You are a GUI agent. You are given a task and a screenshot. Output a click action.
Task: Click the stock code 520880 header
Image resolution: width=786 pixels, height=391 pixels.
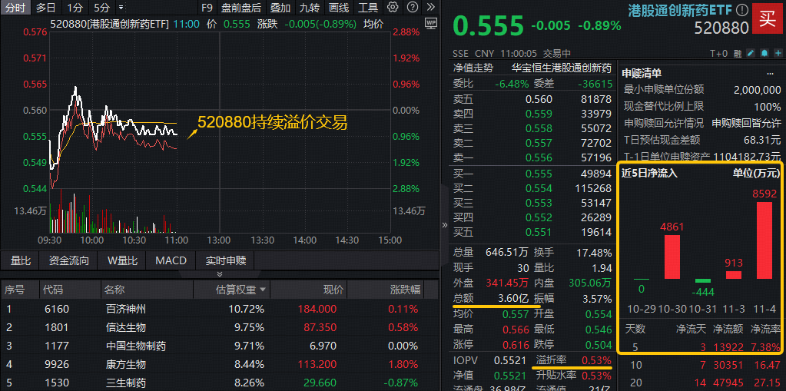[721, 28]
